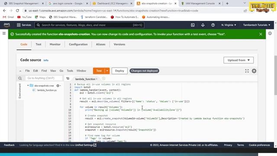Select lambda_function.py in file tree
Screen dimensions: 277x156
point(47,90)
